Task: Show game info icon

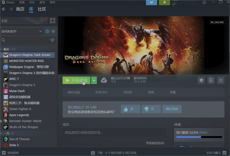Action: (x=211, y=80)
